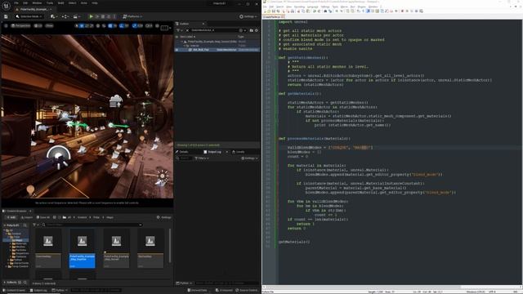Open the Output Log Filters dropdown
Image resolution: width=523 pixels, height=294 pixels.
[202, 158]
